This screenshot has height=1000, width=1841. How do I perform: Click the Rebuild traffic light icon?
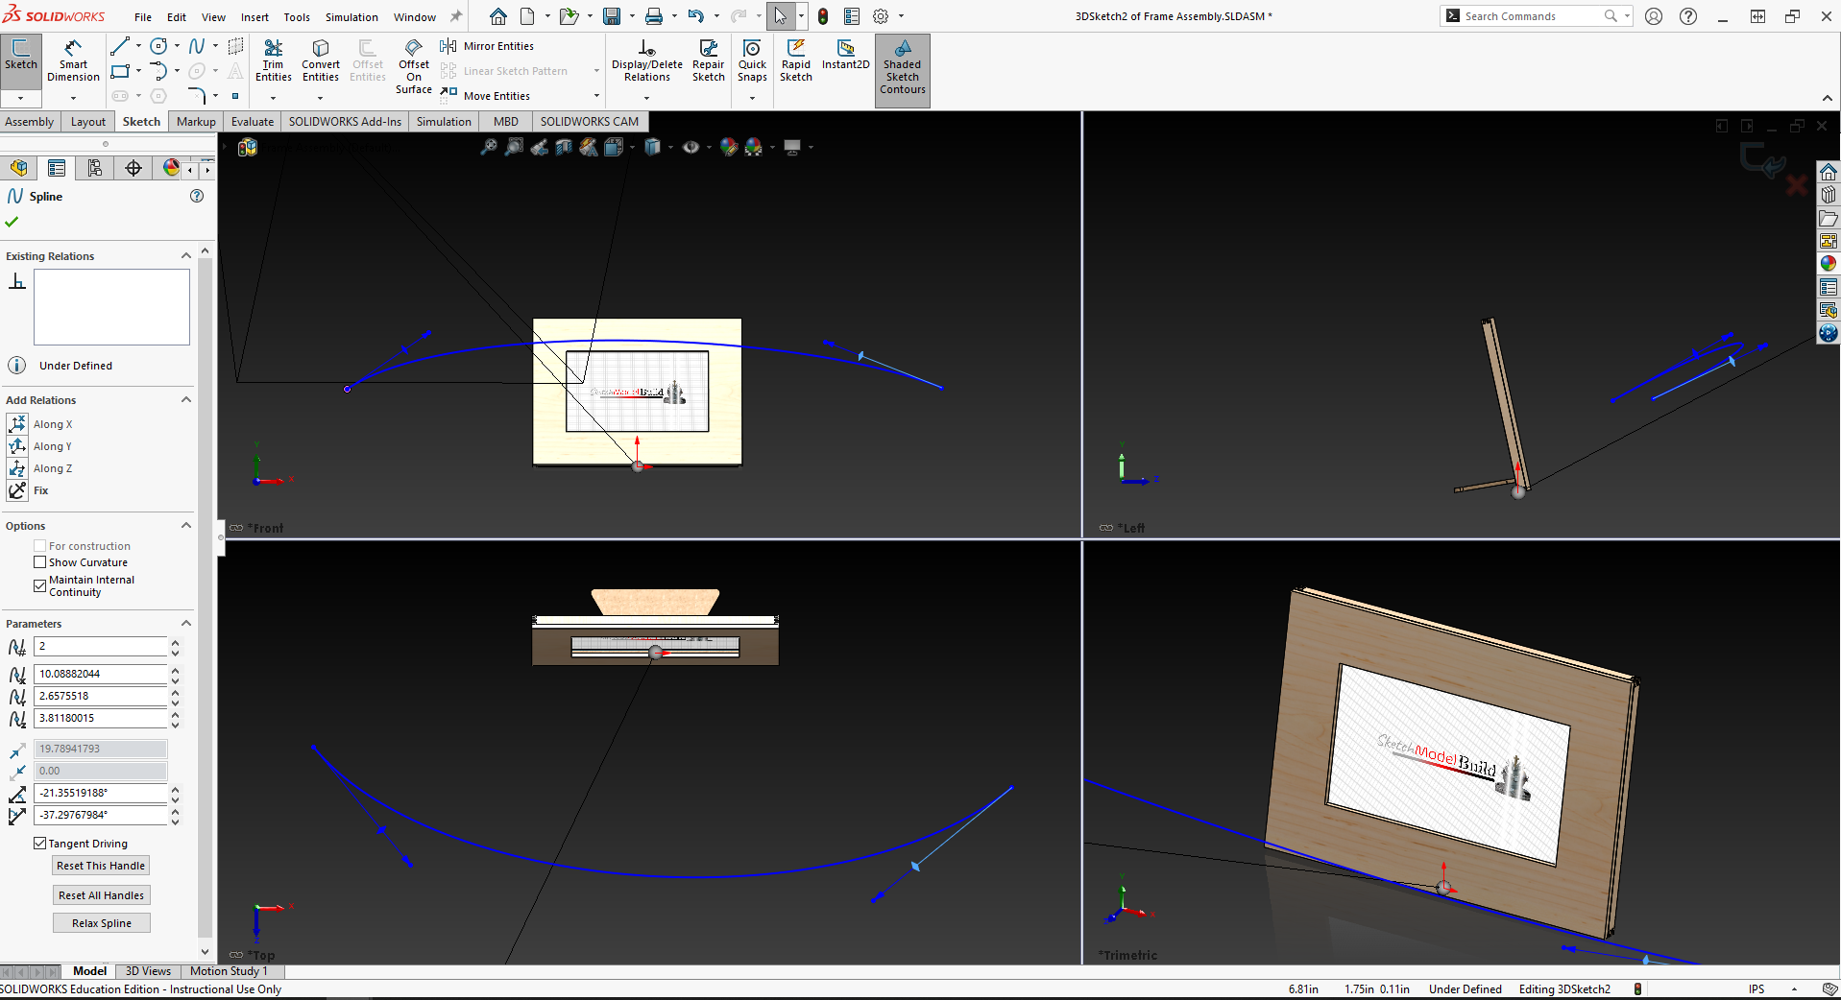823,16
